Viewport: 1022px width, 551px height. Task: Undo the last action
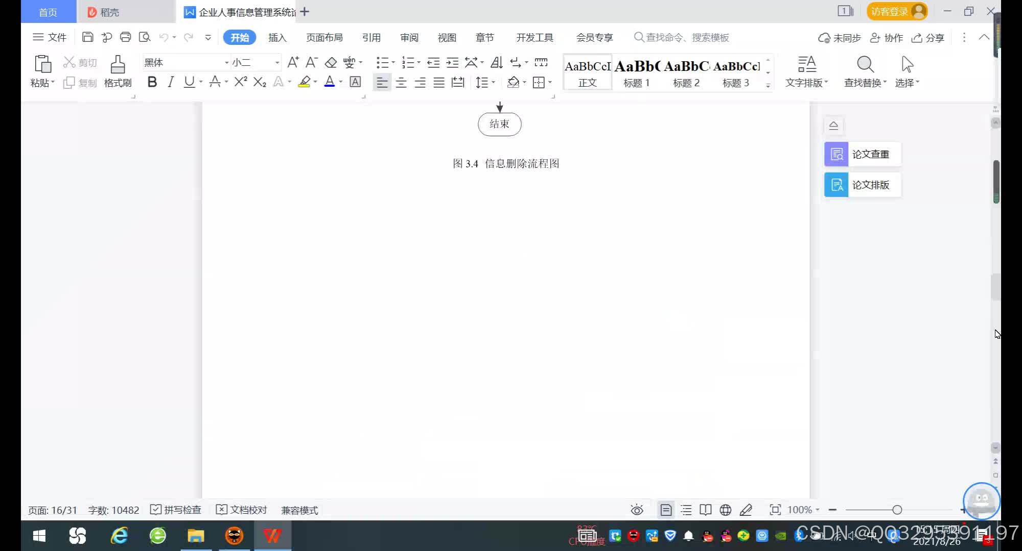click(x=164, y=37)
